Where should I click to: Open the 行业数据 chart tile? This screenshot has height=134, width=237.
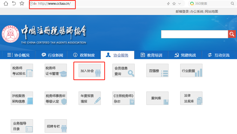click(x=191, y=70)
